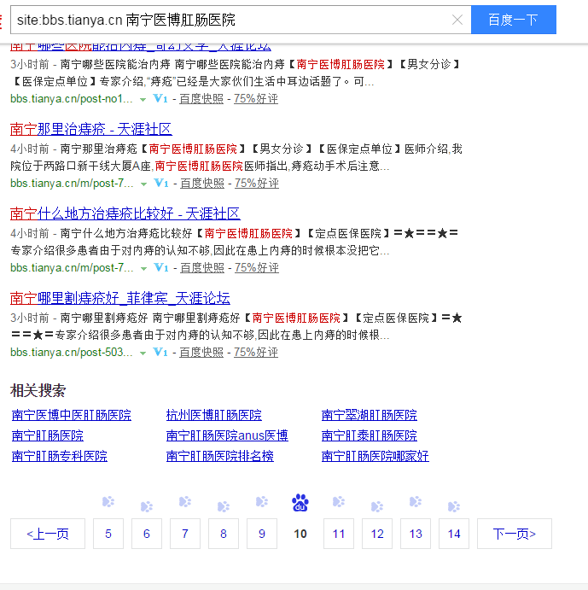588x590 pixels.
Task: Go to previous page with <上一页
Action: (x=48, y=534)
